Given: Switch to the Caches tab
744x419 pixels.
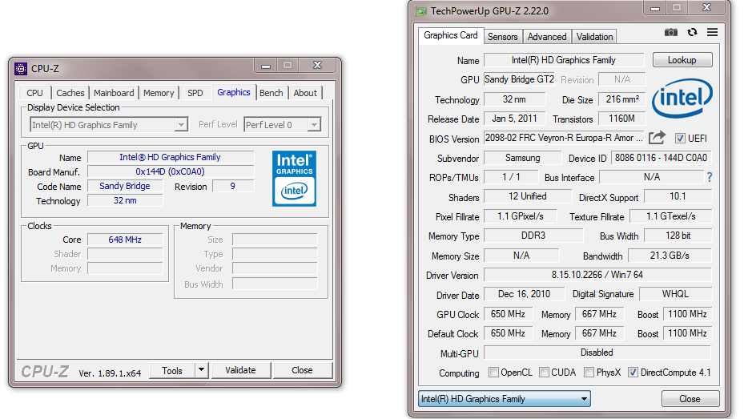Looking at the screenshot, I should point(70,93).
